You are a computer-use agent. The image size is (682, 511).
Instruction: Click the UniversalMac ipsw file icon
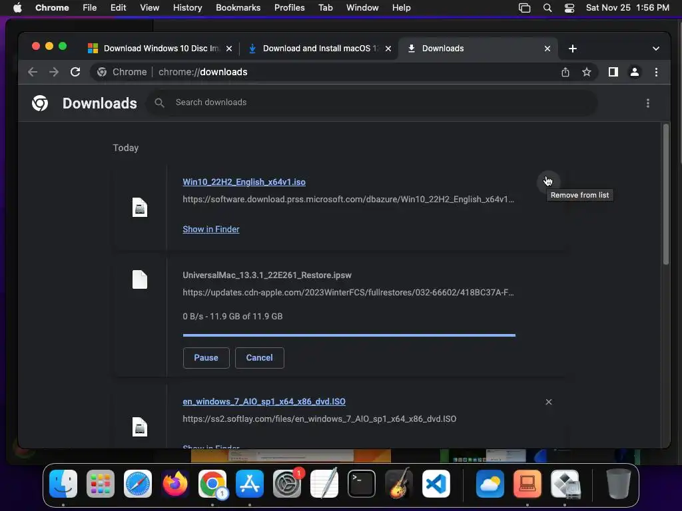pyautogui.click(x=140, y=279)
